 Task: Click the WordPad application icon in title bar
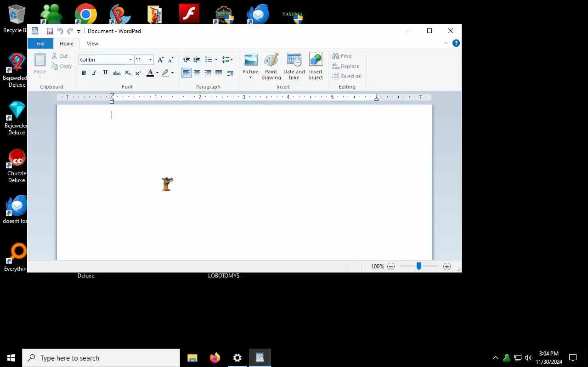click(35, 31)
